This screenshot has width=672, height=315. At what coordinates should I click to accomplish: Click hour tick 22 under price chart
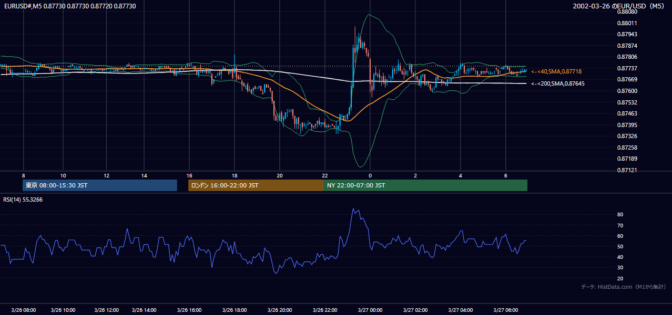tap(325, 175)
